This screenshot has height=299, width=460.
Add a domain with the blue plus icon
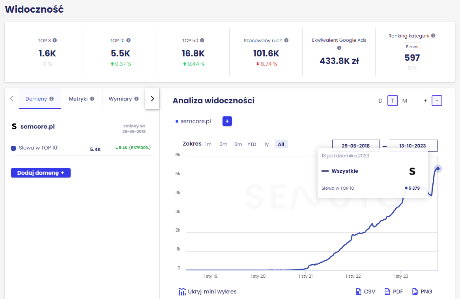227,121
